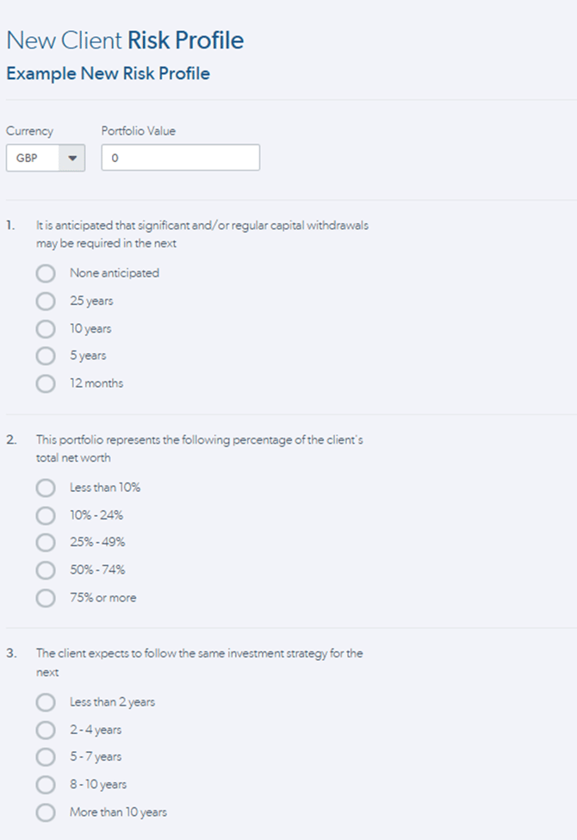Choose 75% or more of net worth
The image size is (577, 840).
pyautogui.click(x=46, y=598)
